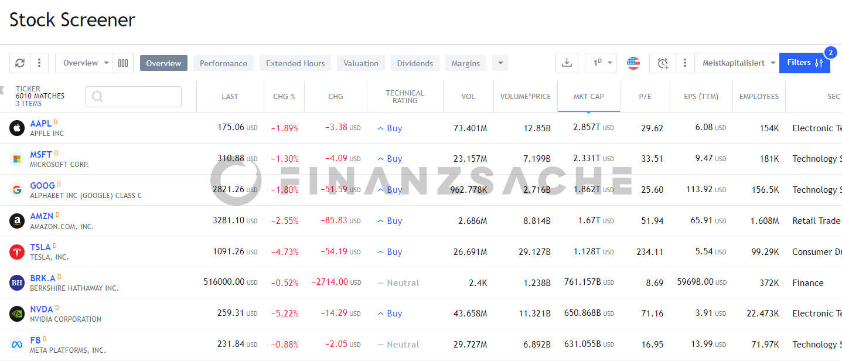Open the column setup bars icon
This screenshot has width=842, height=361.
click(x=123, y=63)
